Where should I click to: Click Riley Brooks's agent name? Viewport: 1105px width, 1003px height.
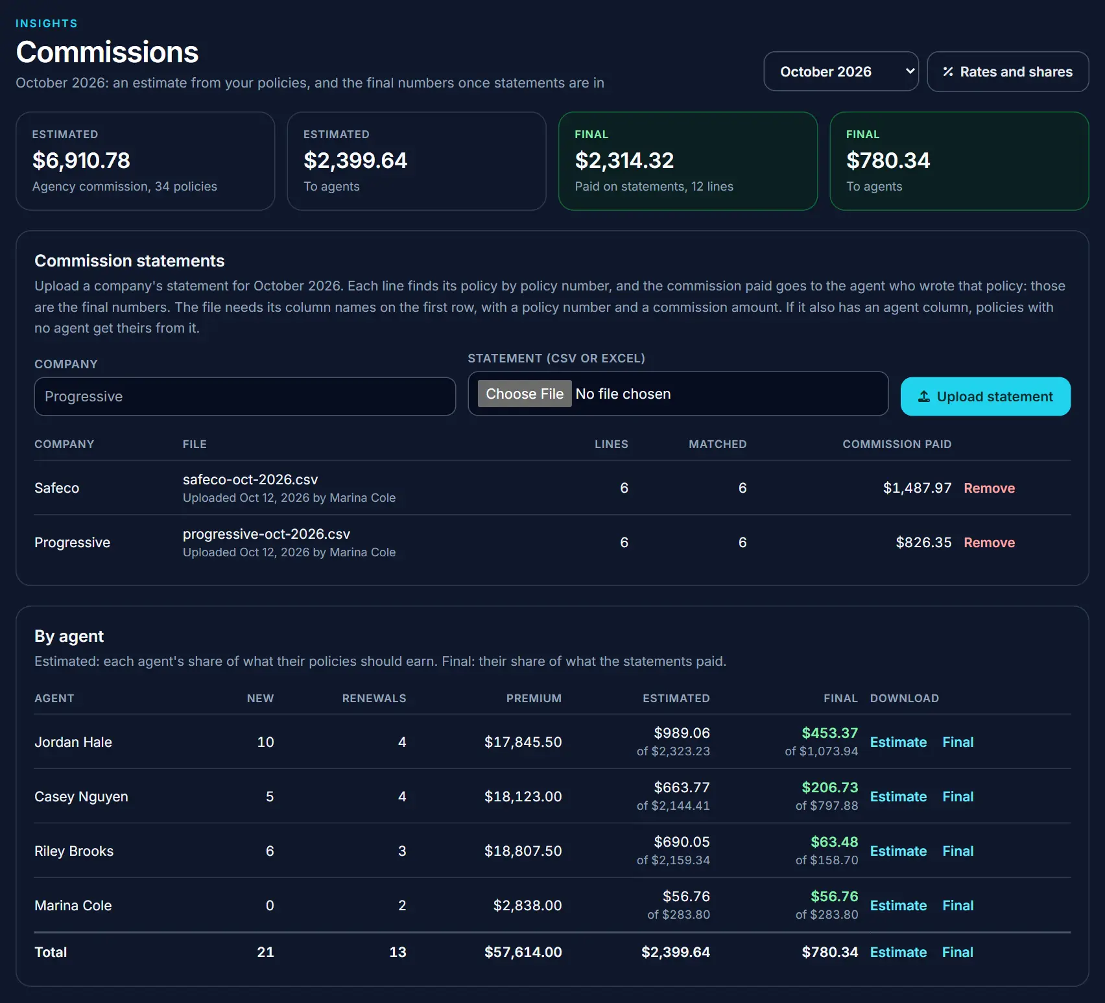pyautogui.click(x=74, y=851)
